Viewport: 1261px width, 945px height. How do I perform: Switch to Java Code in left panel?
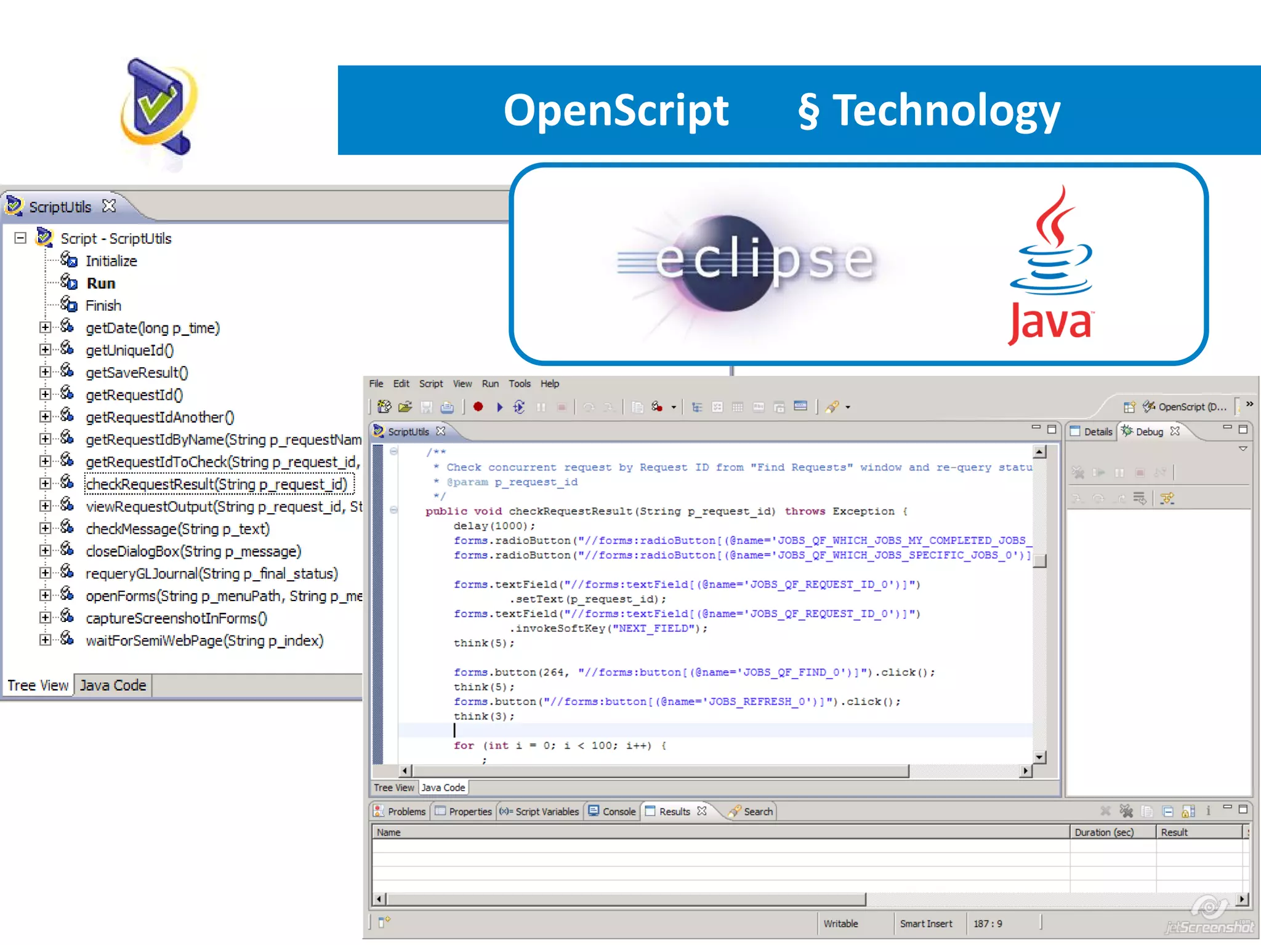click(113, 685)
